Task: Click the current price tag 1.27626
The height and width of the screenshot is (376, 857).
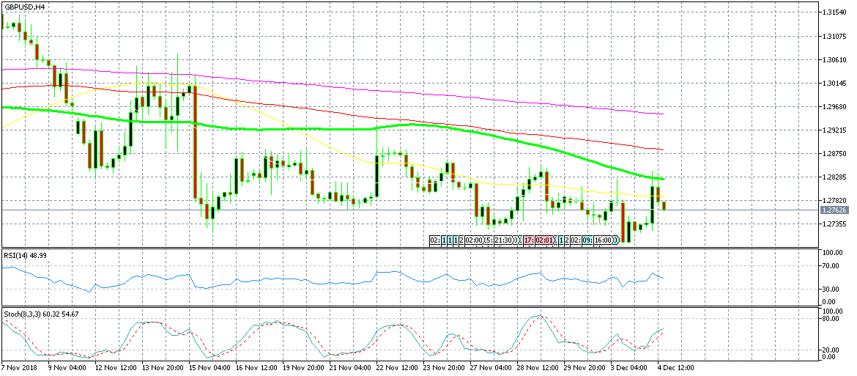Action: coord(834,210)
